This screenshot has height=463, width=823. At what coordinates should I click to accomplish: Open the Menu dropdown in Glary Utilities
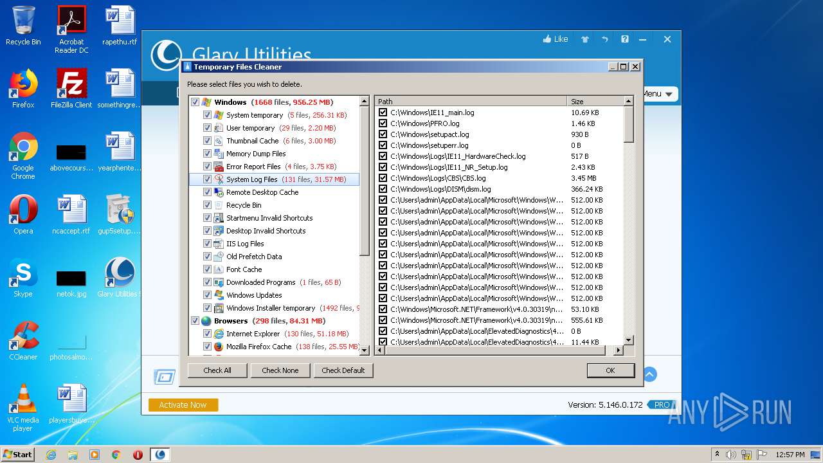tap(658, 94)
